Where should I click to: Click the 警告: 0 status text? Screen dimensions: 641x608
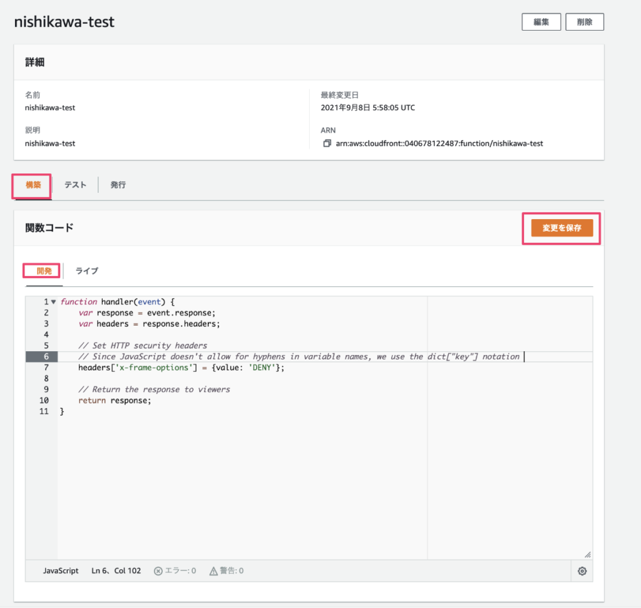230,570
